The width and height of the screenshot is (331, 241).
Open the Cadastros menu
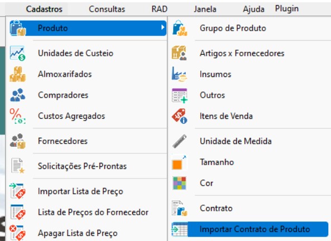(x=44, y=9)
